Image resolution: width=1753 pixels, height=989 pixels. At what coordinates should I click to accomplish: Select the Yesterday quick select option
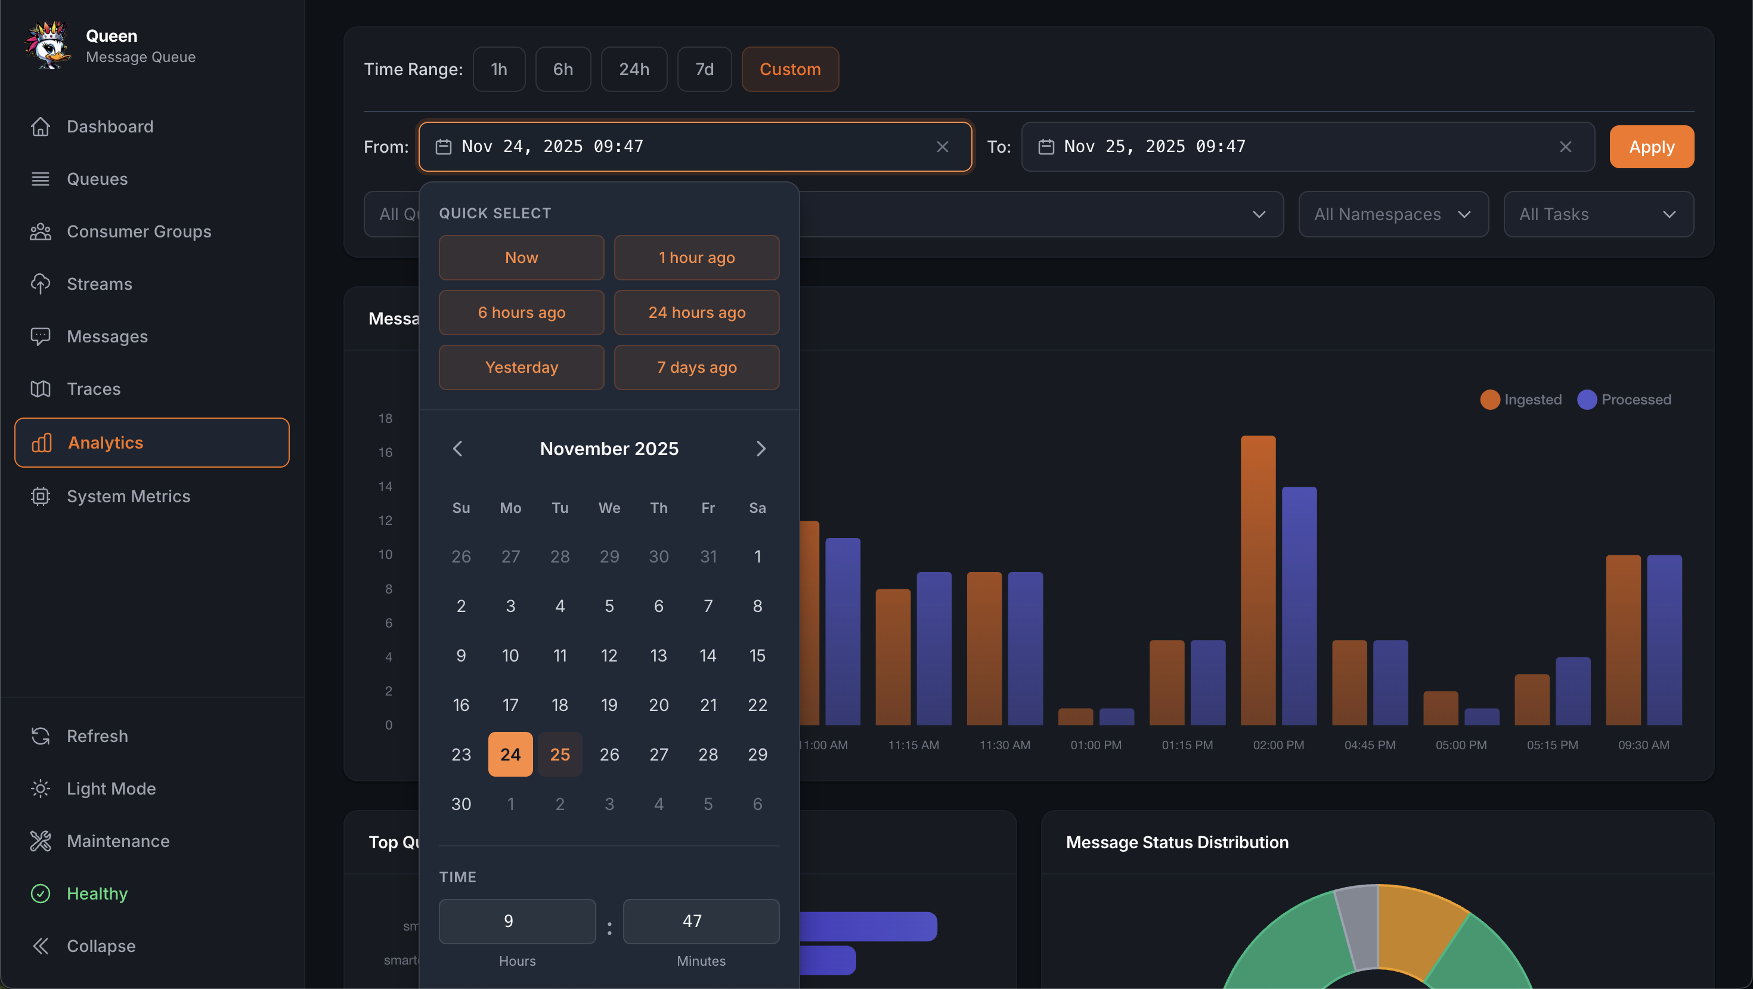click(x=521, y=367)
